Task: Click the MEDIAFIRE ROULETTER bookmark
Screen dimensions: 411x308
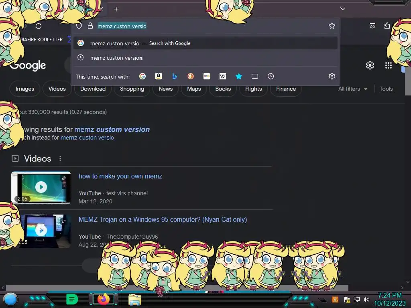Action: pos(41,40)
